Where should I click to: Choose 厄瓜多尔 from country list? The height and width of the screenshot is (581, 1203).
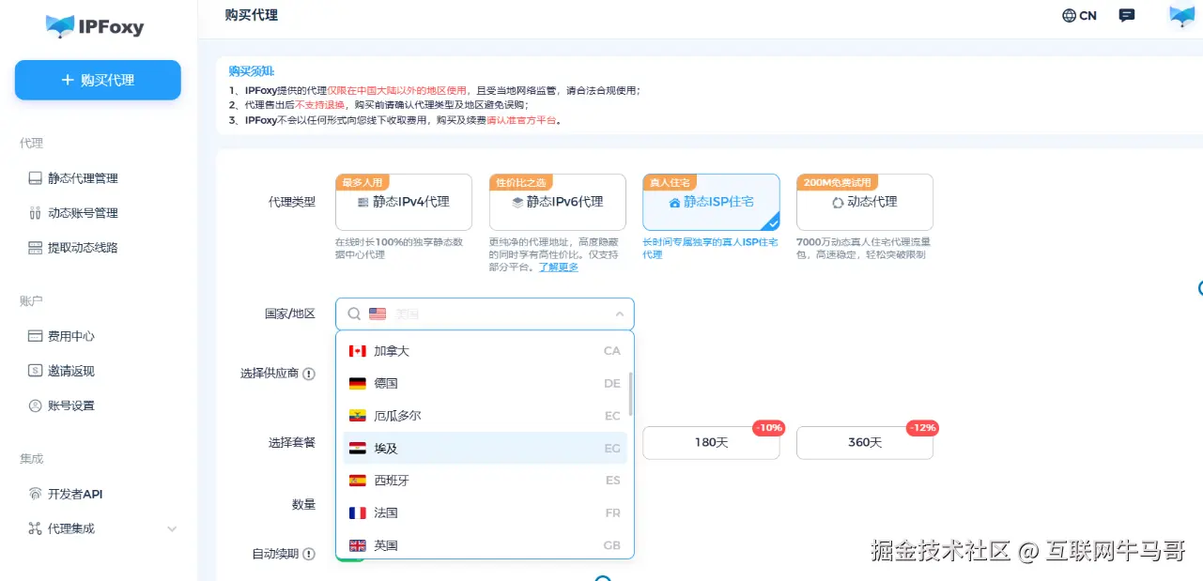click(x=485, y=416)
